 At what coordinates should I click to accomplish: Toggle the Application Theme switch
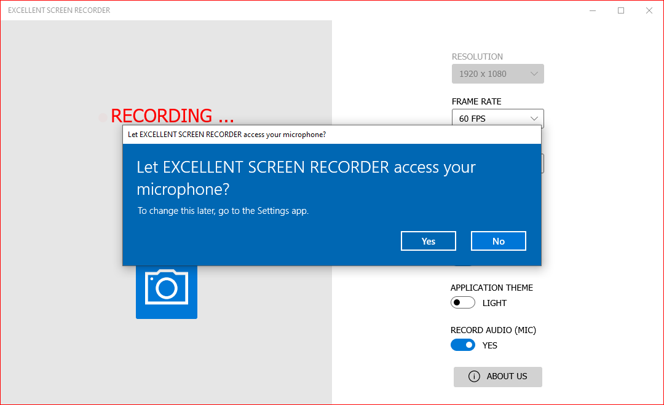click(463, 303)
